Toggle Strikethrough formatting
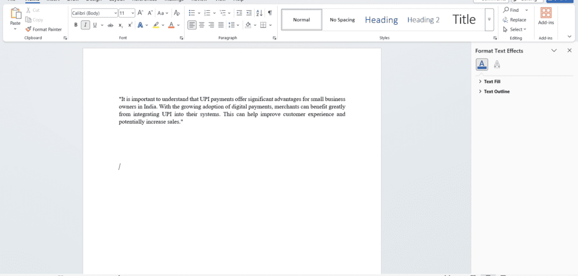 pyautogui.click(x=110, y=25)
